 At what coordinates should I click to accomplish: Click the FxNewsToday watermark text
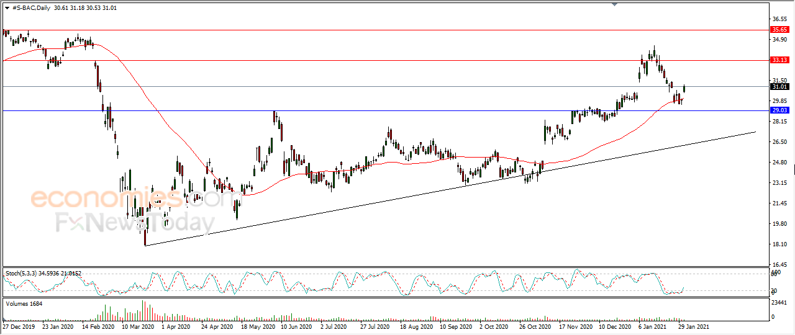pyautogui.click(x=135, y=222)
